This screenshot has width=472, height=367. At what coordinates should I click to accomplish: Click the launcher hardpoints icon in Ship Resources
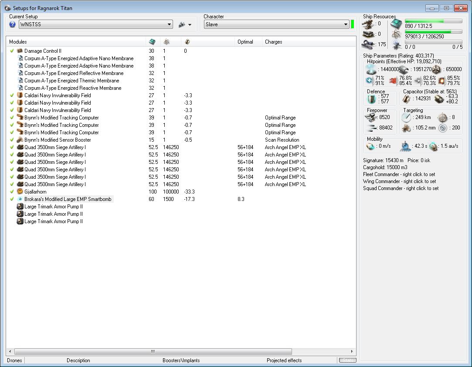click(x=368, y=34)
